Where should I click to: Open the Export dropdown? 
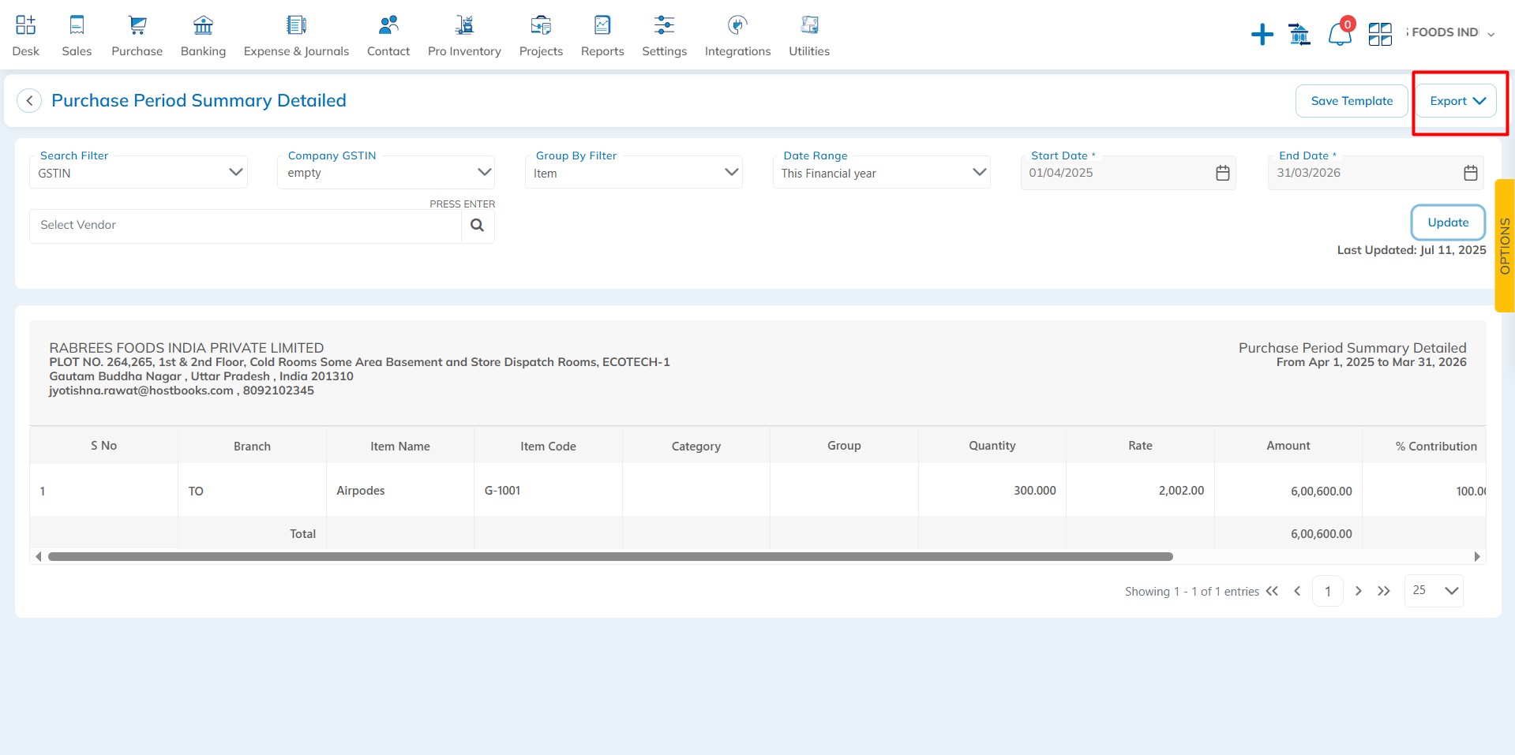[x=1457, y=101]
